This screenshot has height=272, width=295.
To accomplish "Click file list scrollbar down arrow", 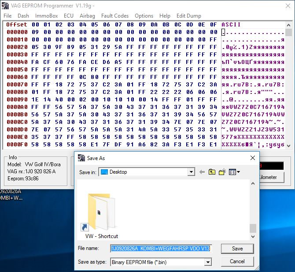I will point(253,236).
